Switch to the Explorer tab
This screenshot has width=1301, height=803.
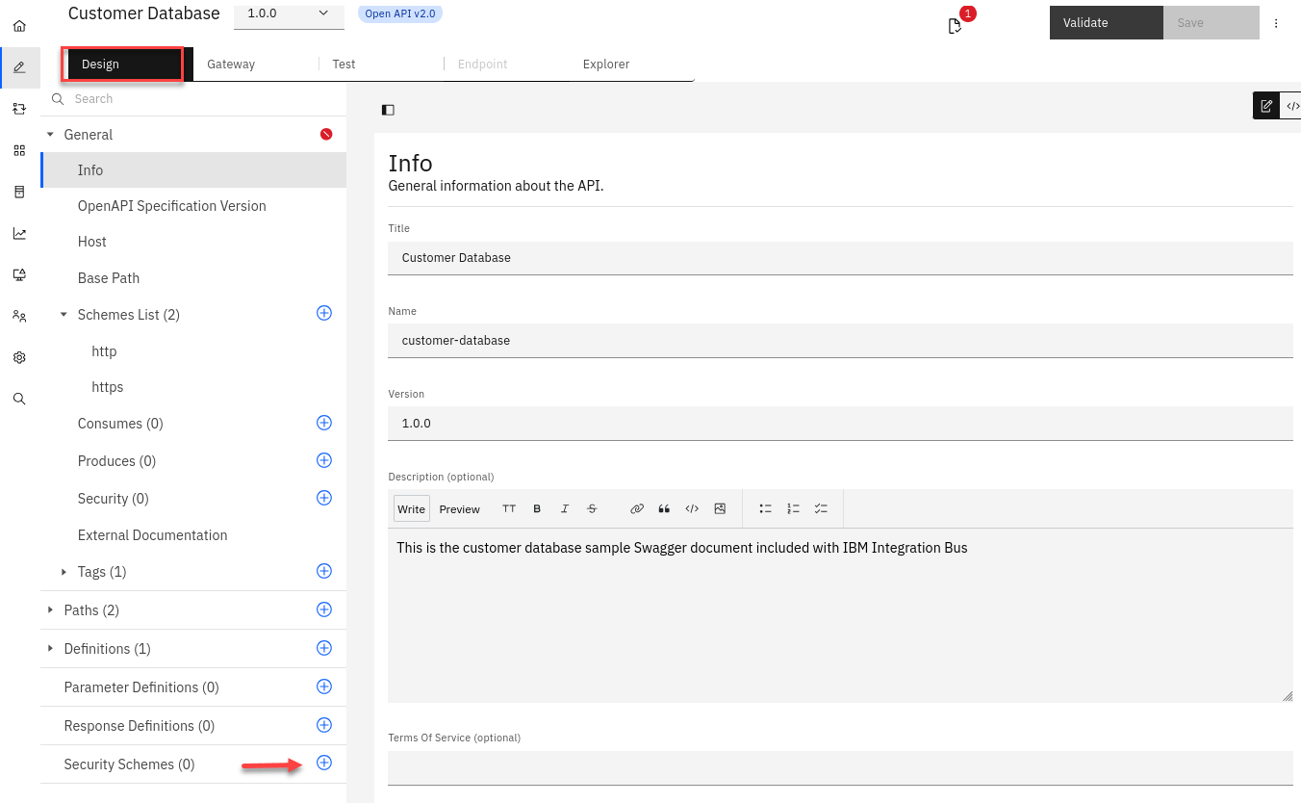coord(606,65)
